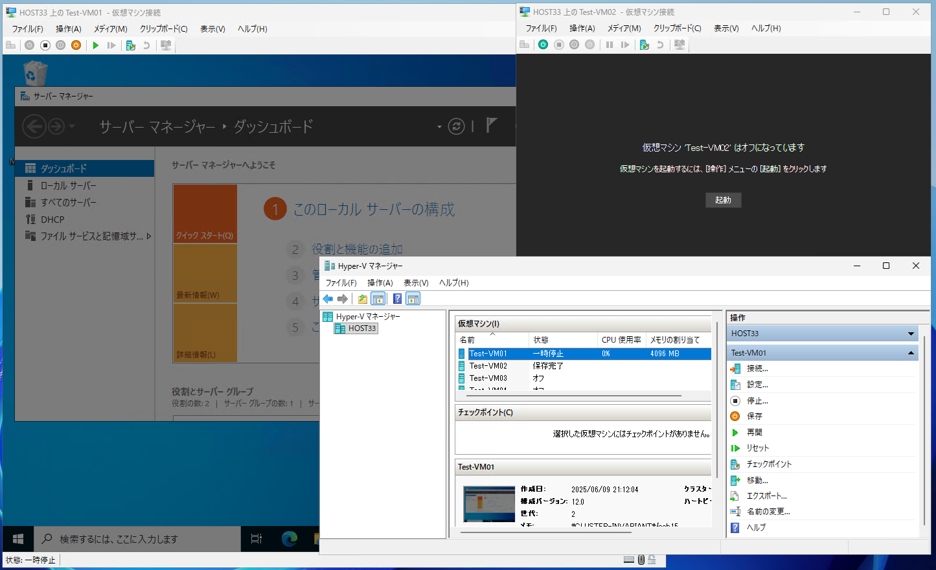Click 役割と機能の追加 link in Server Manager
This screenshot has width=936, height=570.
(358, 249)
